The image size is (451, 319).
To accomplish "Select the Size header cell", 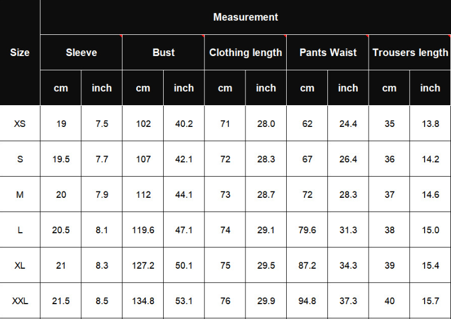I will click(x=20, y=52).
